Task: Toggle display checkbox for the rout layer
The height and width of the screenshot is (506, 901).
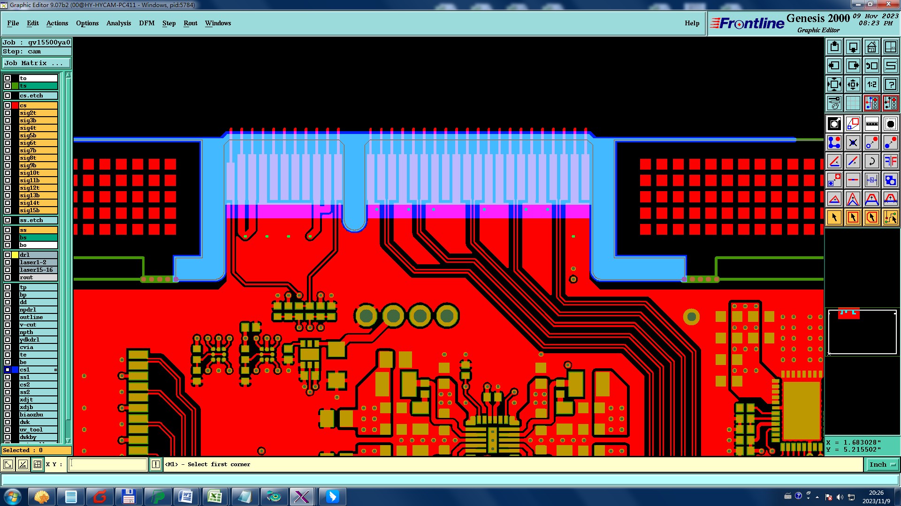Action: click(x=8, y=277)
